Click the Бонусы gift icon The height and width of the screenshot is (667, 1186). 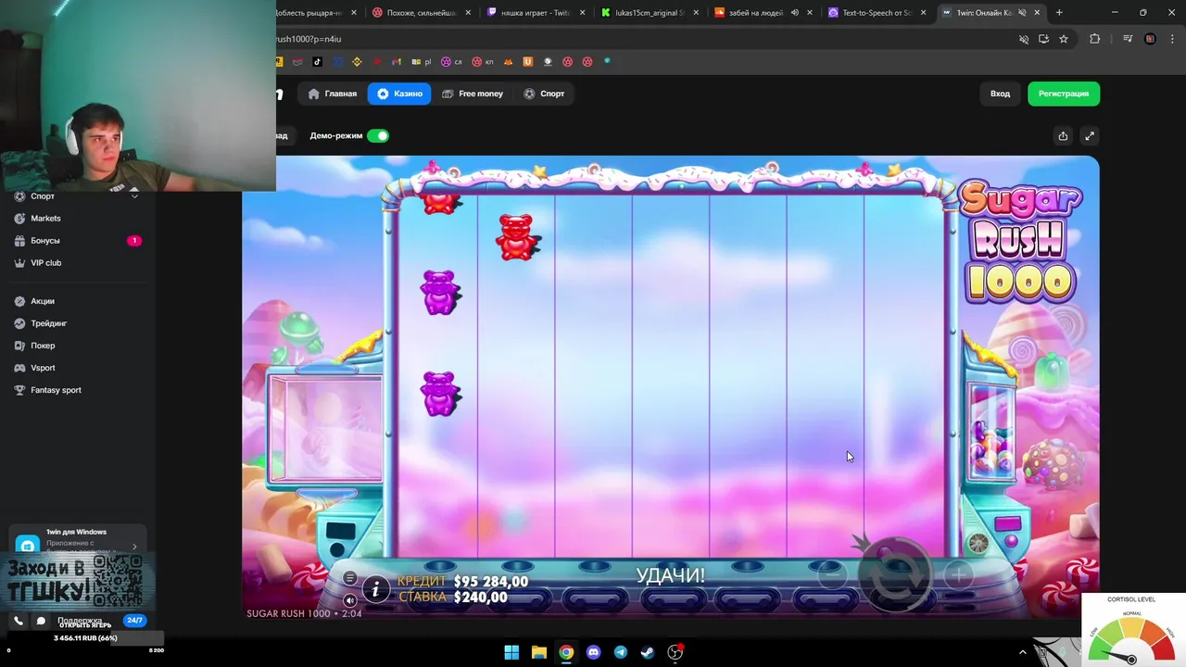point(20,241)
